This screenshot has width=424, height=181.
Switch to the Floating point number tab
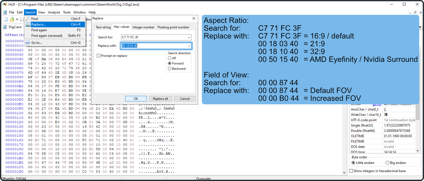tap(173, 27)
